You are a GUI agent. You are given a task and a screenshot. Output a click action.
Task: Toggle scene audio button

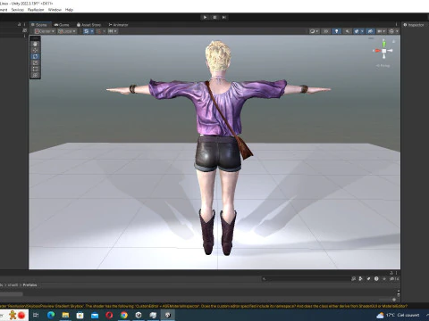pos(347,31)
